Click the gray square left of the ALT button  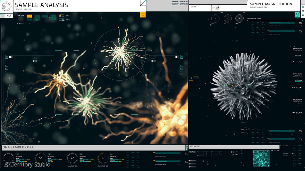pyautogui.click(x=2, y=16)
